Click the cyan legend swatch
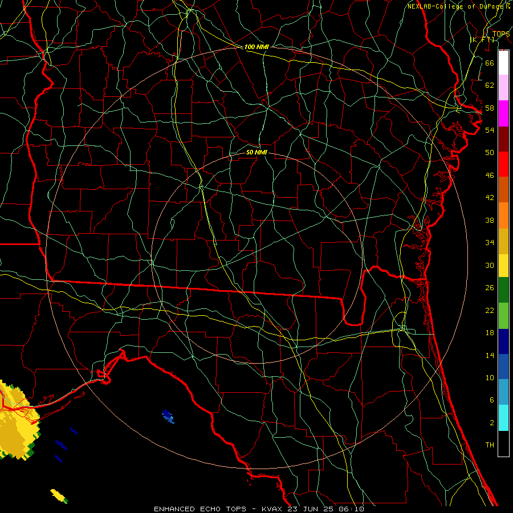Image resolution: width=513 pixels, height=513 pixels. click(x=503, y=418)
